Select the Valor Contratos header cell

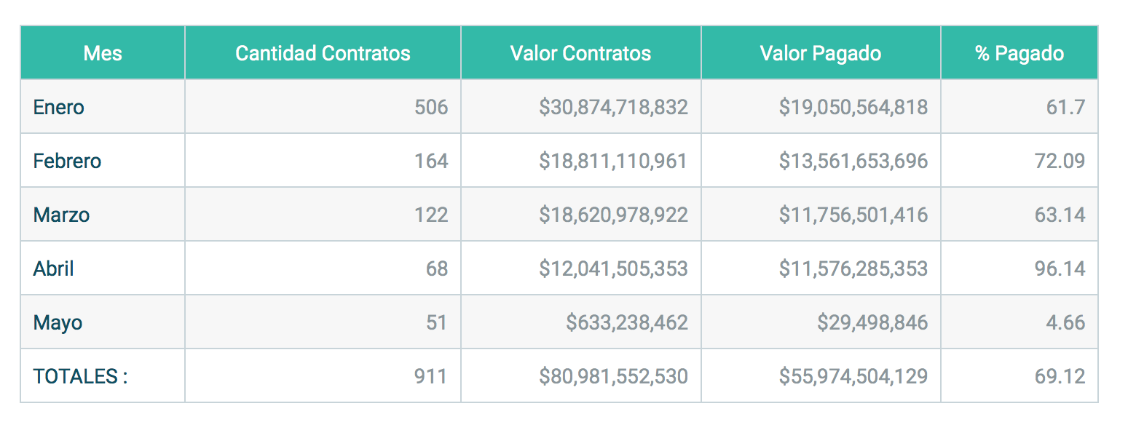tap(580, 53)
